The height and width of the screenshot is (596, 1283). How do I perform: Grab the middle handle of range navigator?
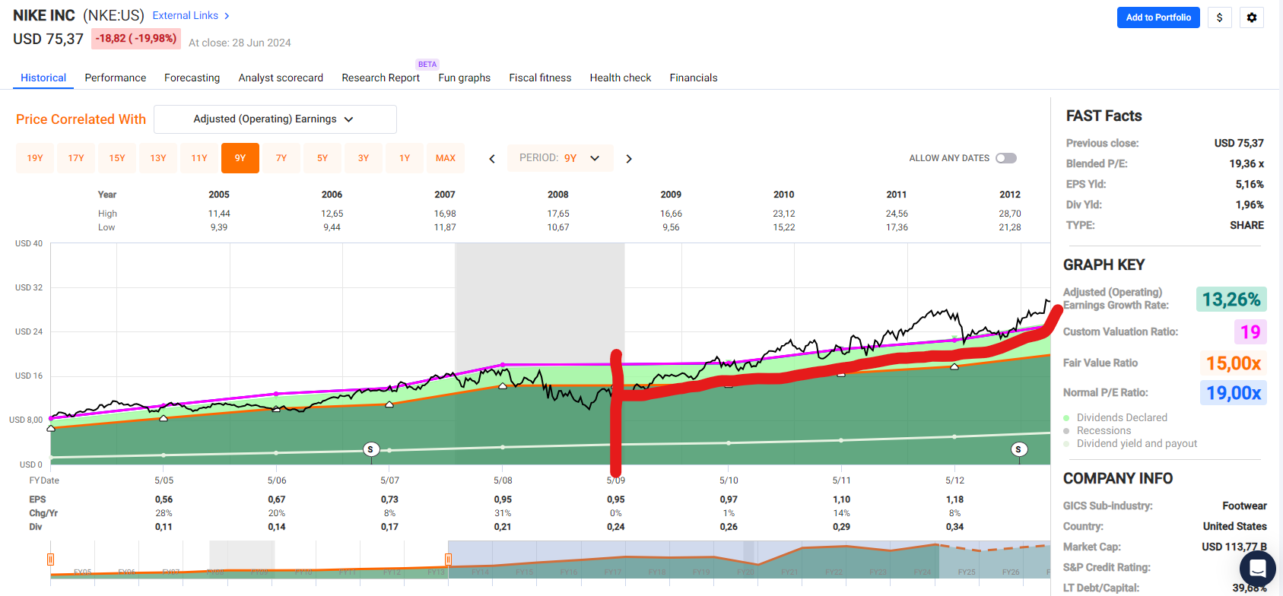(448, 560)
